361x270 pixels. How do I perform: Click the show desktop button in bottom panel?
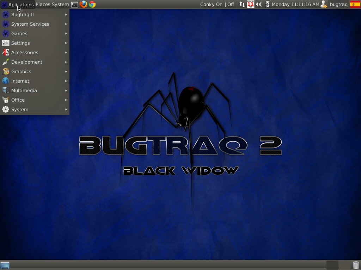(x=5, y=265)
